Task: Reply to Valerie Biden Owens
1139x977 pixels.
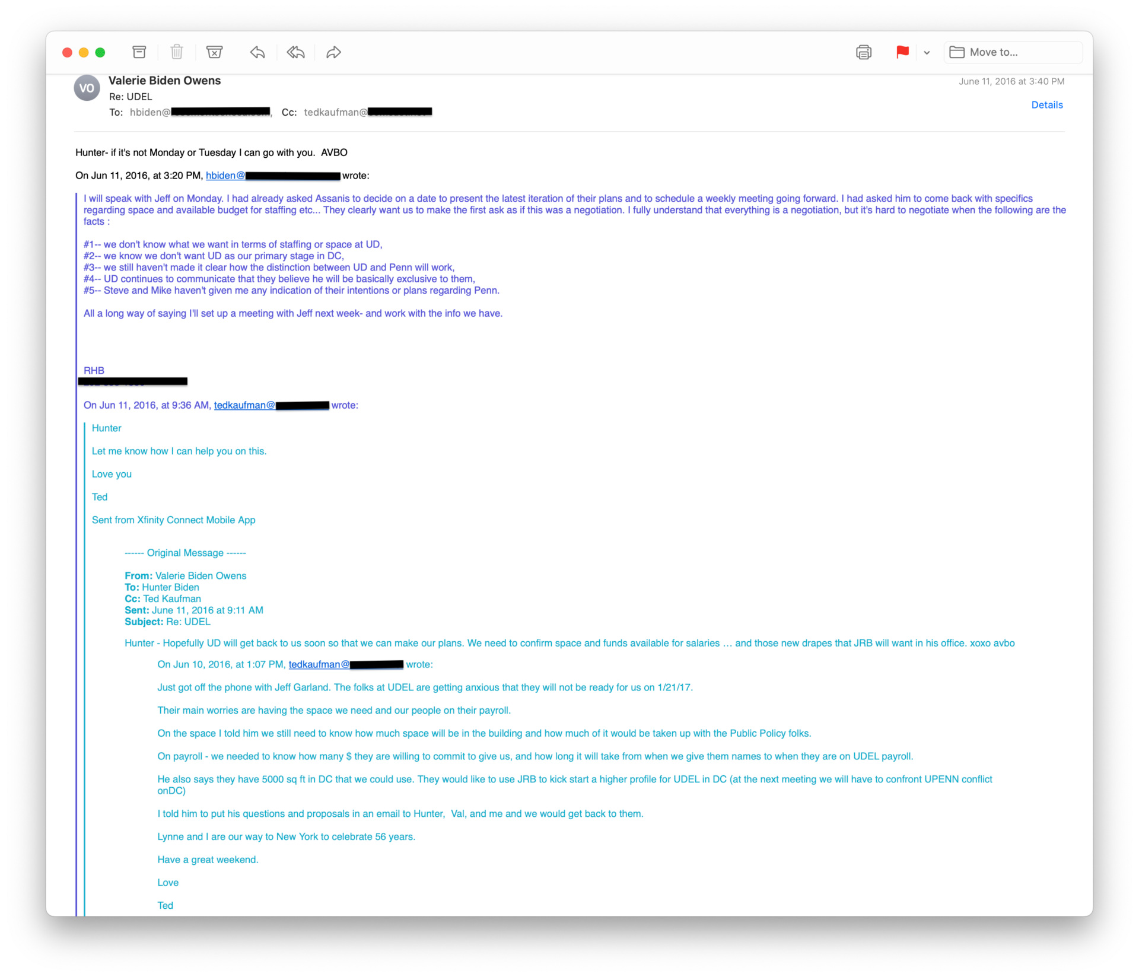Action: click(257, 52)
